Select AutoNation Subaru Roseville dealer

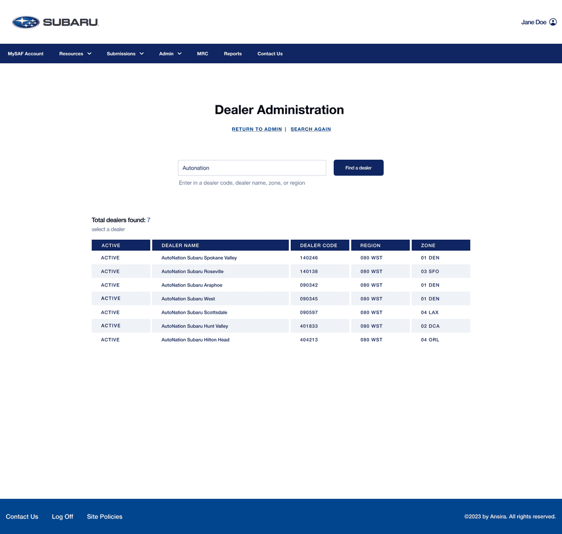point(192,271)
